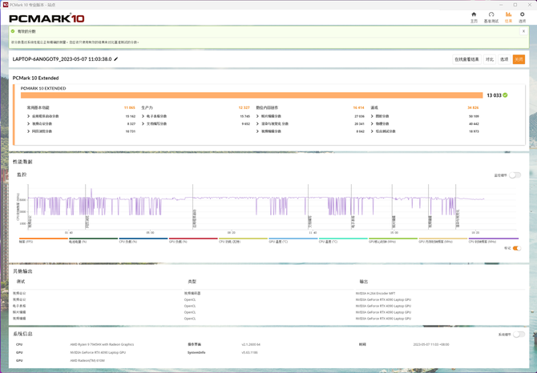
Task: Click the 2023-05-07 11:03 +08:00 time value
Action: click(431, 344)
